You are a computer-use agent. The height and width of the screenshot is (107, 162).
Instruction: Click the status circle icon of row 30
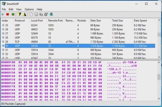coord(3,46)
